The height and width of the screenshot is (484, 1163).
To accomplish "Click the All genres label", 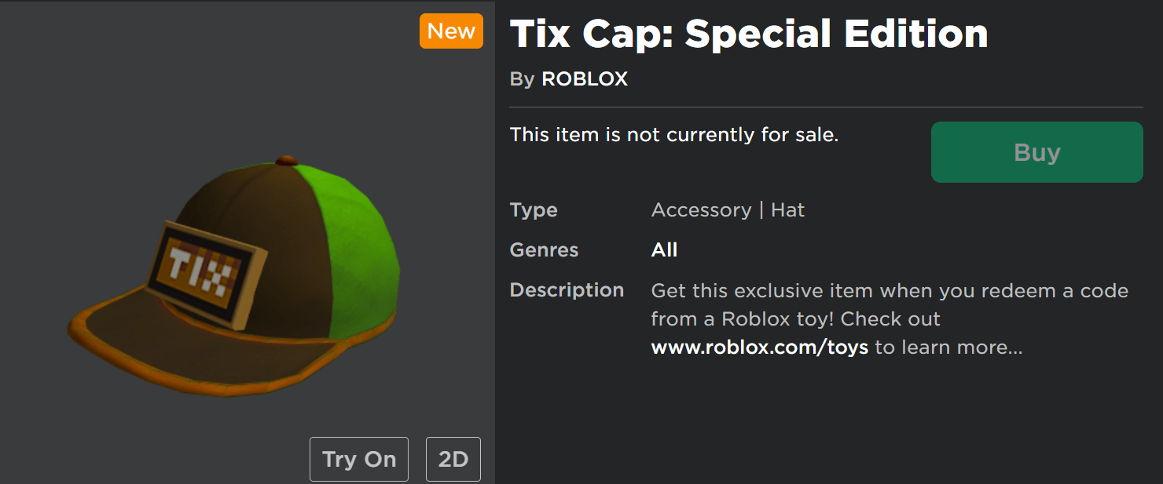I will [664, 249].
